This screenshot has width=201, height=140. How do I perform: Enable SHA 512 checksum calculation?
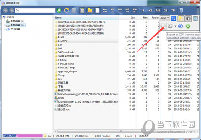[x=134, y=10]
